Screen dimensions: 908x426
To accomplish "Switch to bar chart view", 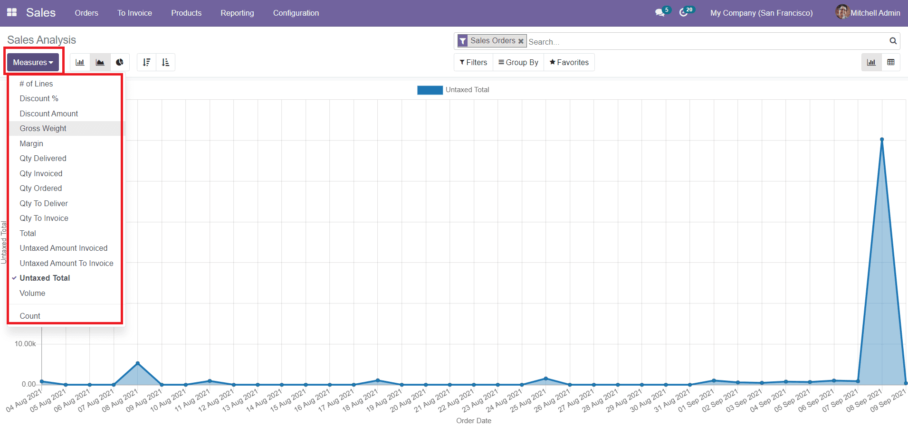I will [x=80, y=62].
